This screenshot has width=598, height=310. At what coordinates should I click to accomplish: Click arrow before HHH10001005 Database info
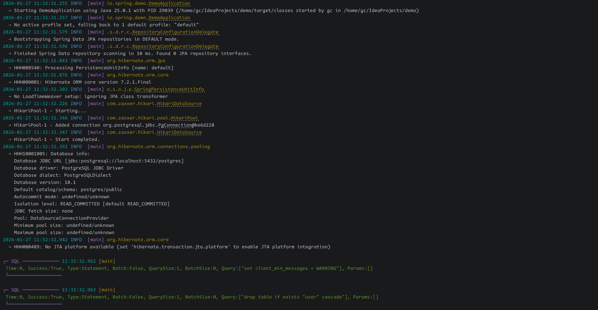click(10, 154)
